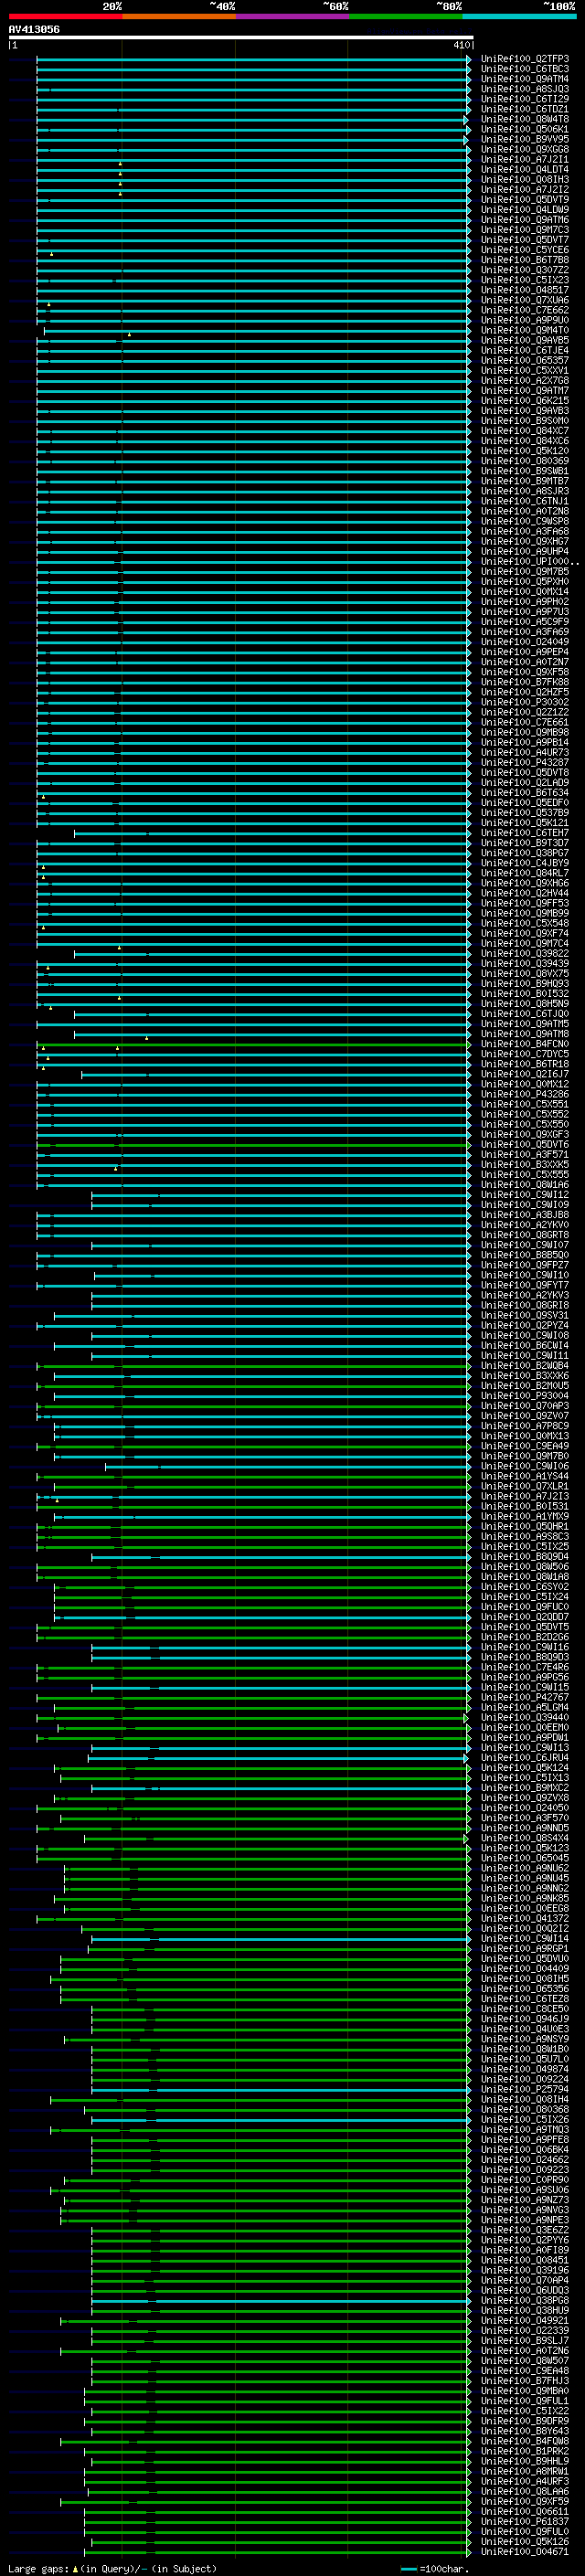Choose the UniRef100_C7E662 entry
Screen dimensions: 585x2576
pos(525,310)
